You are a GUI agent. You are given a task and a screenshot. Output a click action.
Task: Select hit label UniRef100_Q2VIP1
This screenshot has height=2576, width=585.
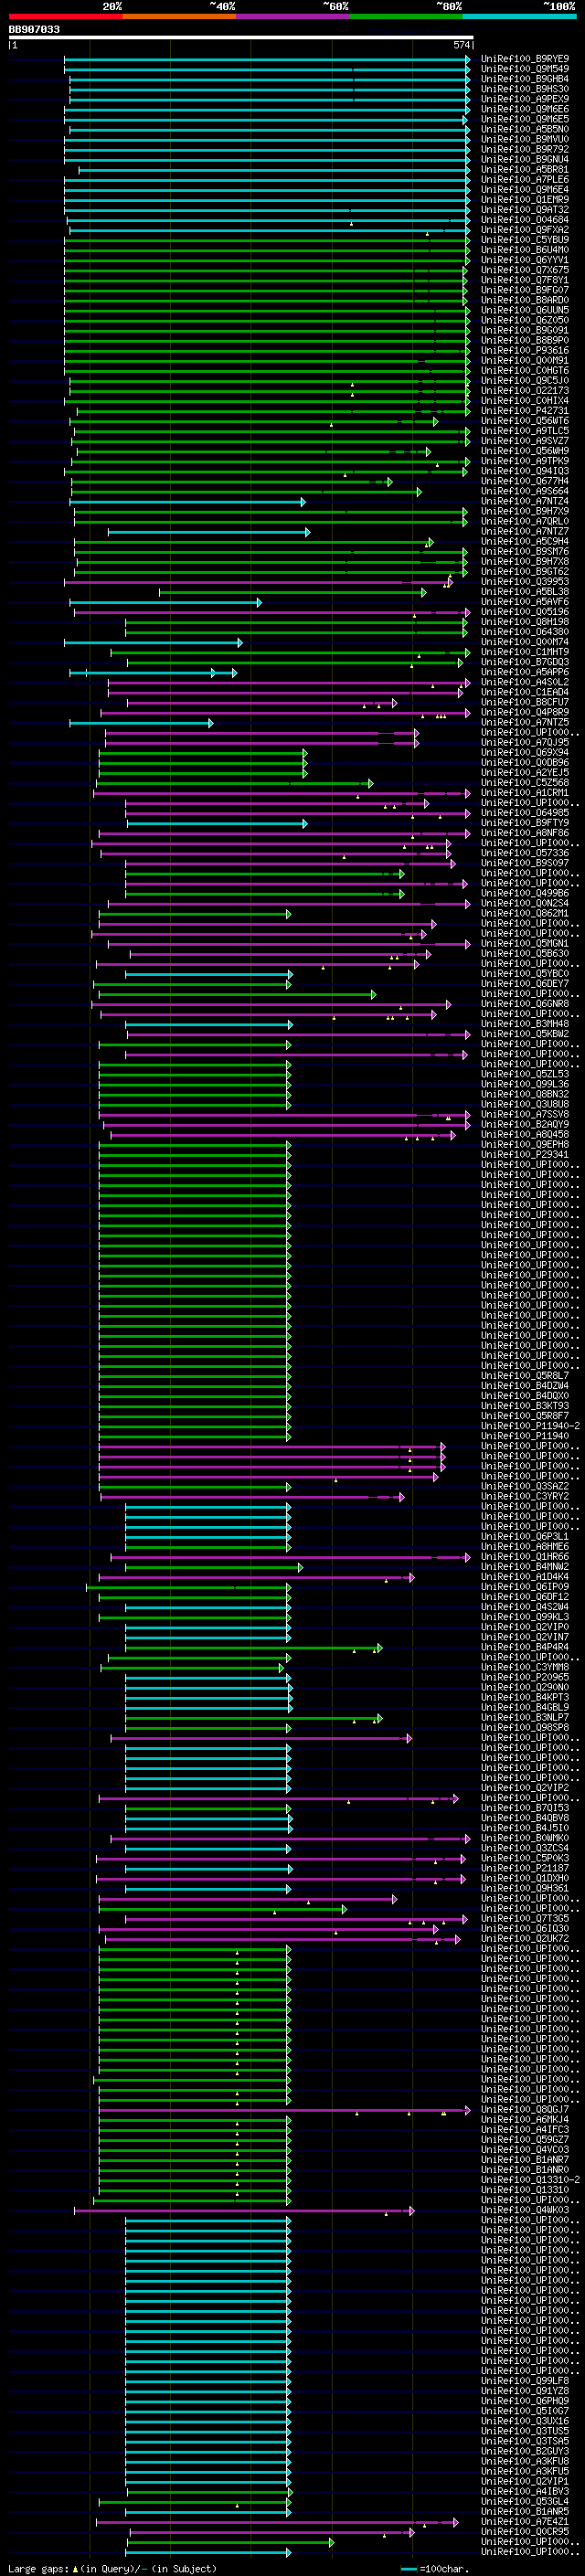tap(525, 2482)
